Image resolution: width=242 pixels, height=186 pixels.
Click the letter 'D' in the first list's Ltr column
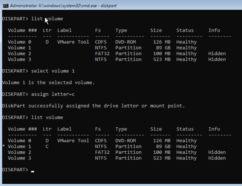pos(47,42)
